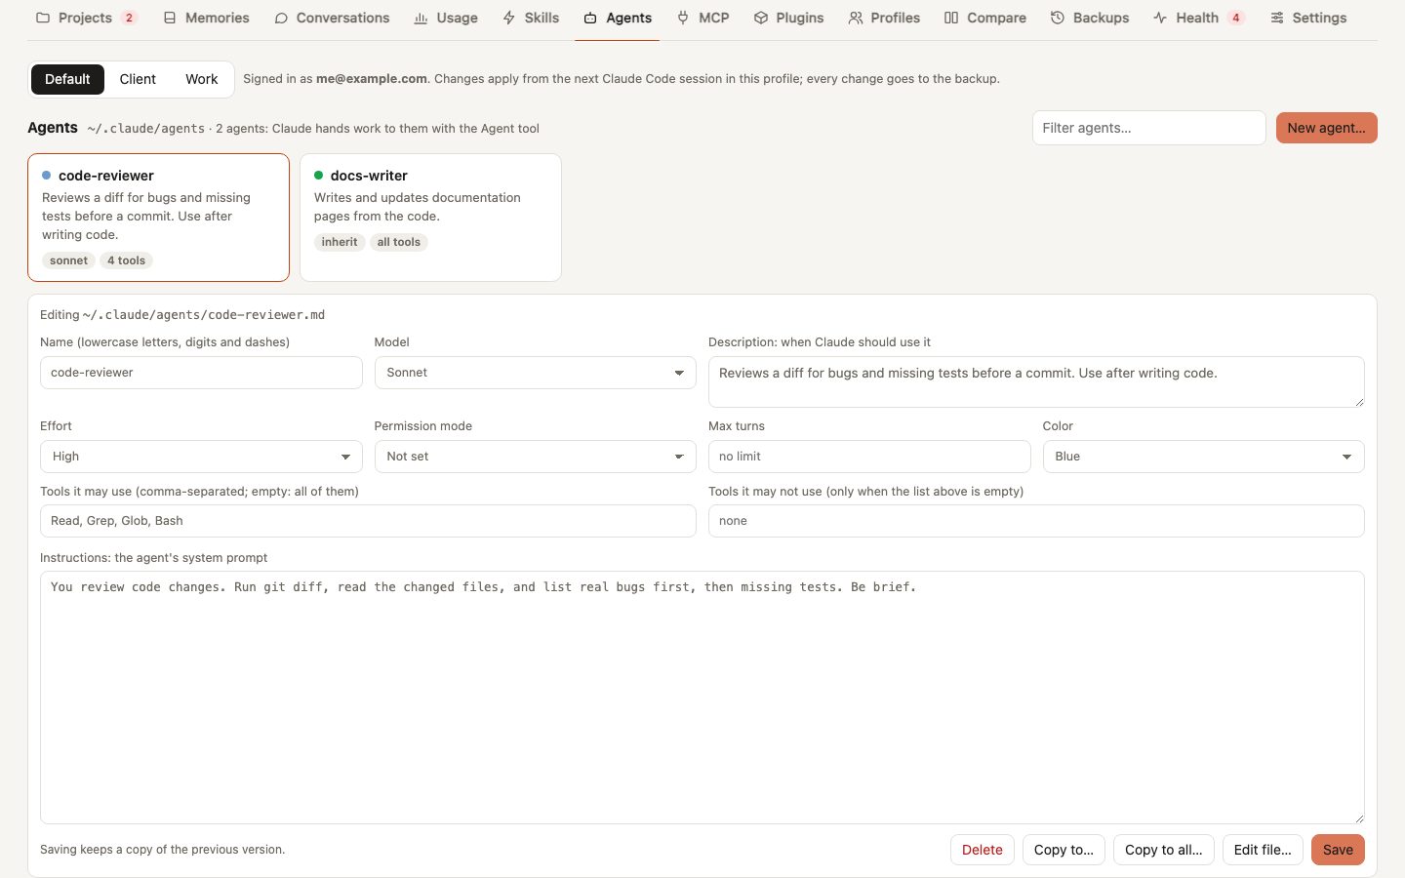This screenshot has height=878, width=1405.
Task: Click the Usage bar chart icon
Action: (421, 18)
